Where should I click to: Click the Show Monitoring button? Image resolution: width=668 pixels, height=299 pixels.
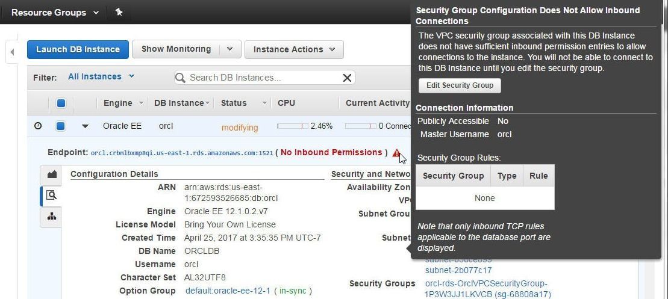176,49
